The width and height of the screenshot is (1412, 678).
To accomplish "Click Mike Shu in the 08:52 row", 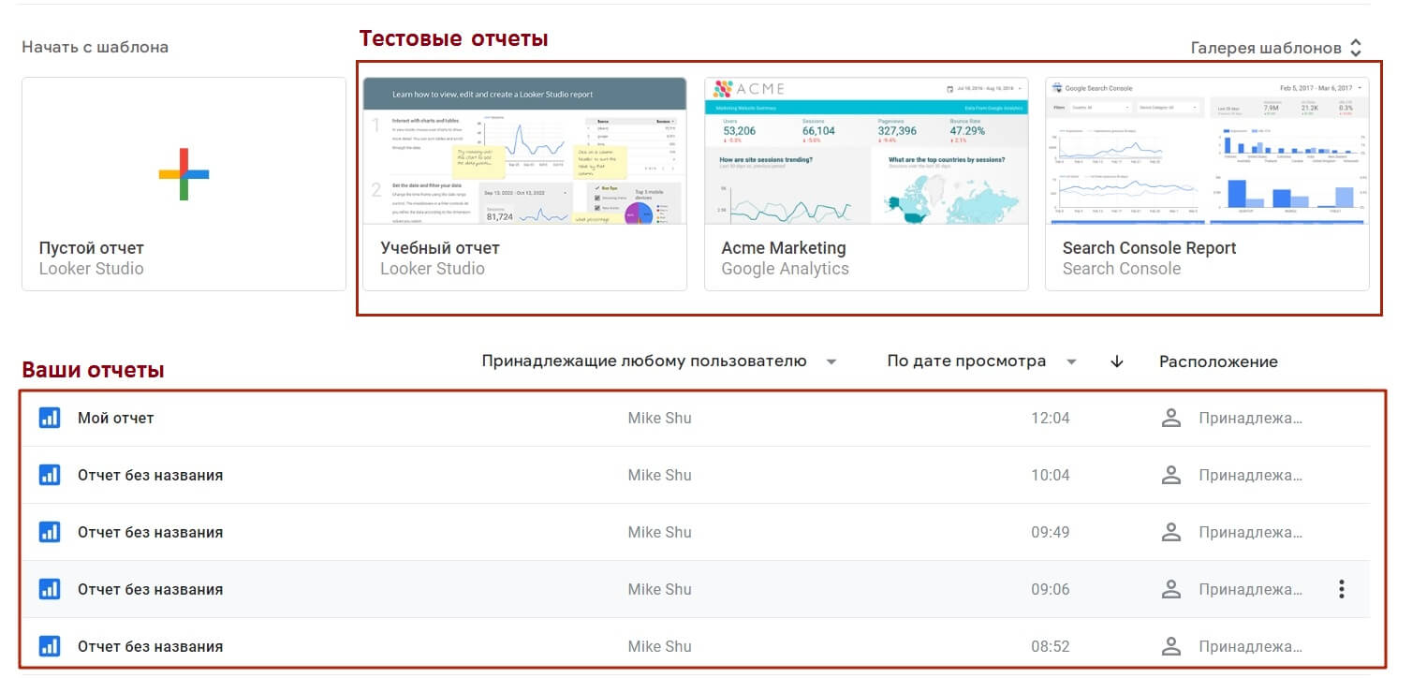I will point(660,646).
